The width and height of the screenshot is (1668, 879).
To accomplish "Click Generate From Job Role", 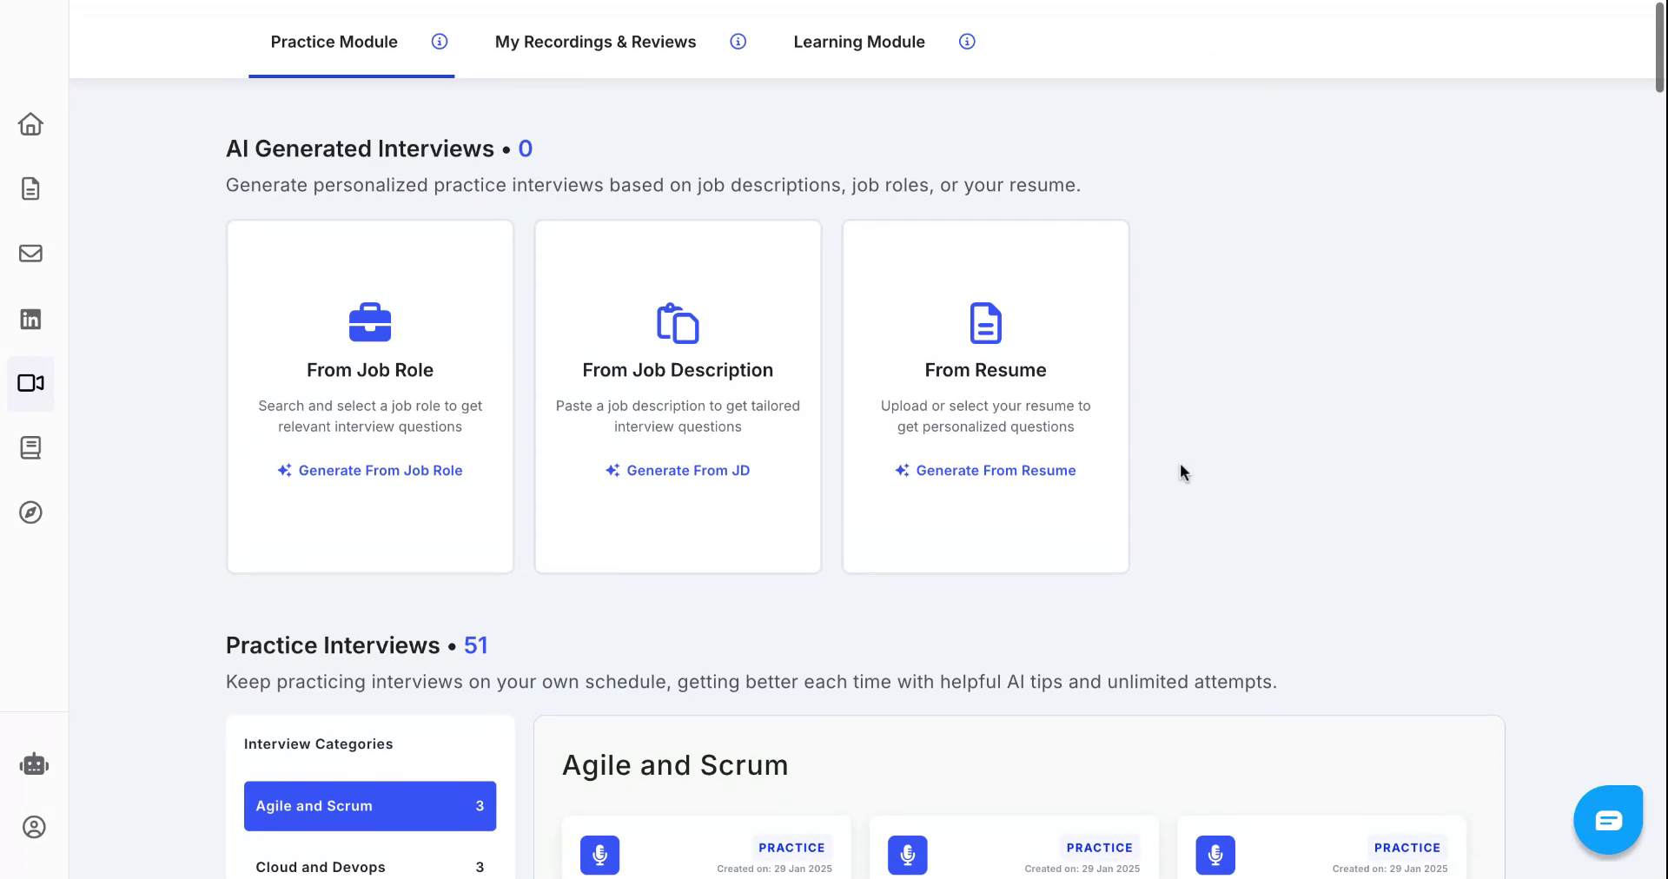I will 369,470.
